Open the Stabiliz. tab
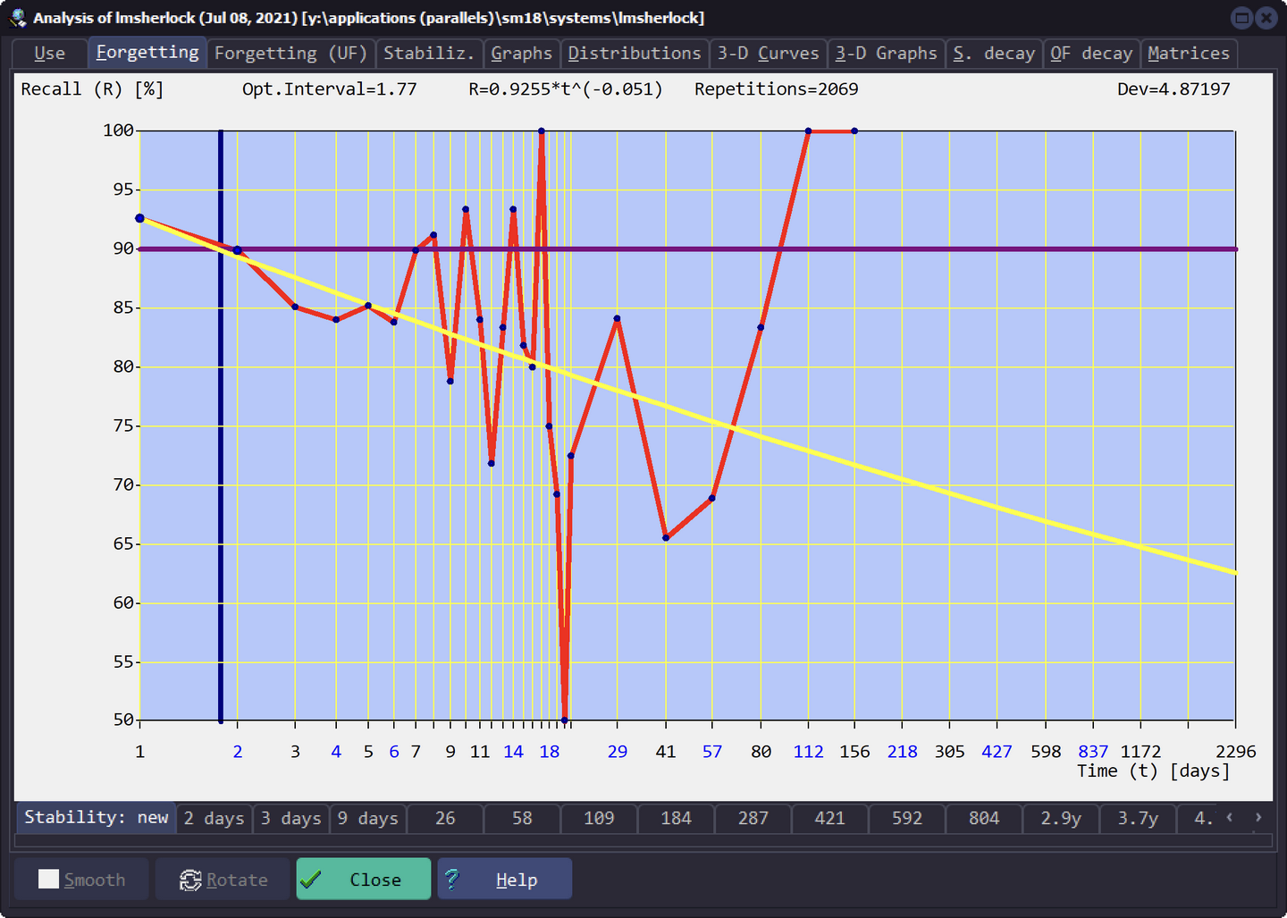1287x918 pixels. 429,54
